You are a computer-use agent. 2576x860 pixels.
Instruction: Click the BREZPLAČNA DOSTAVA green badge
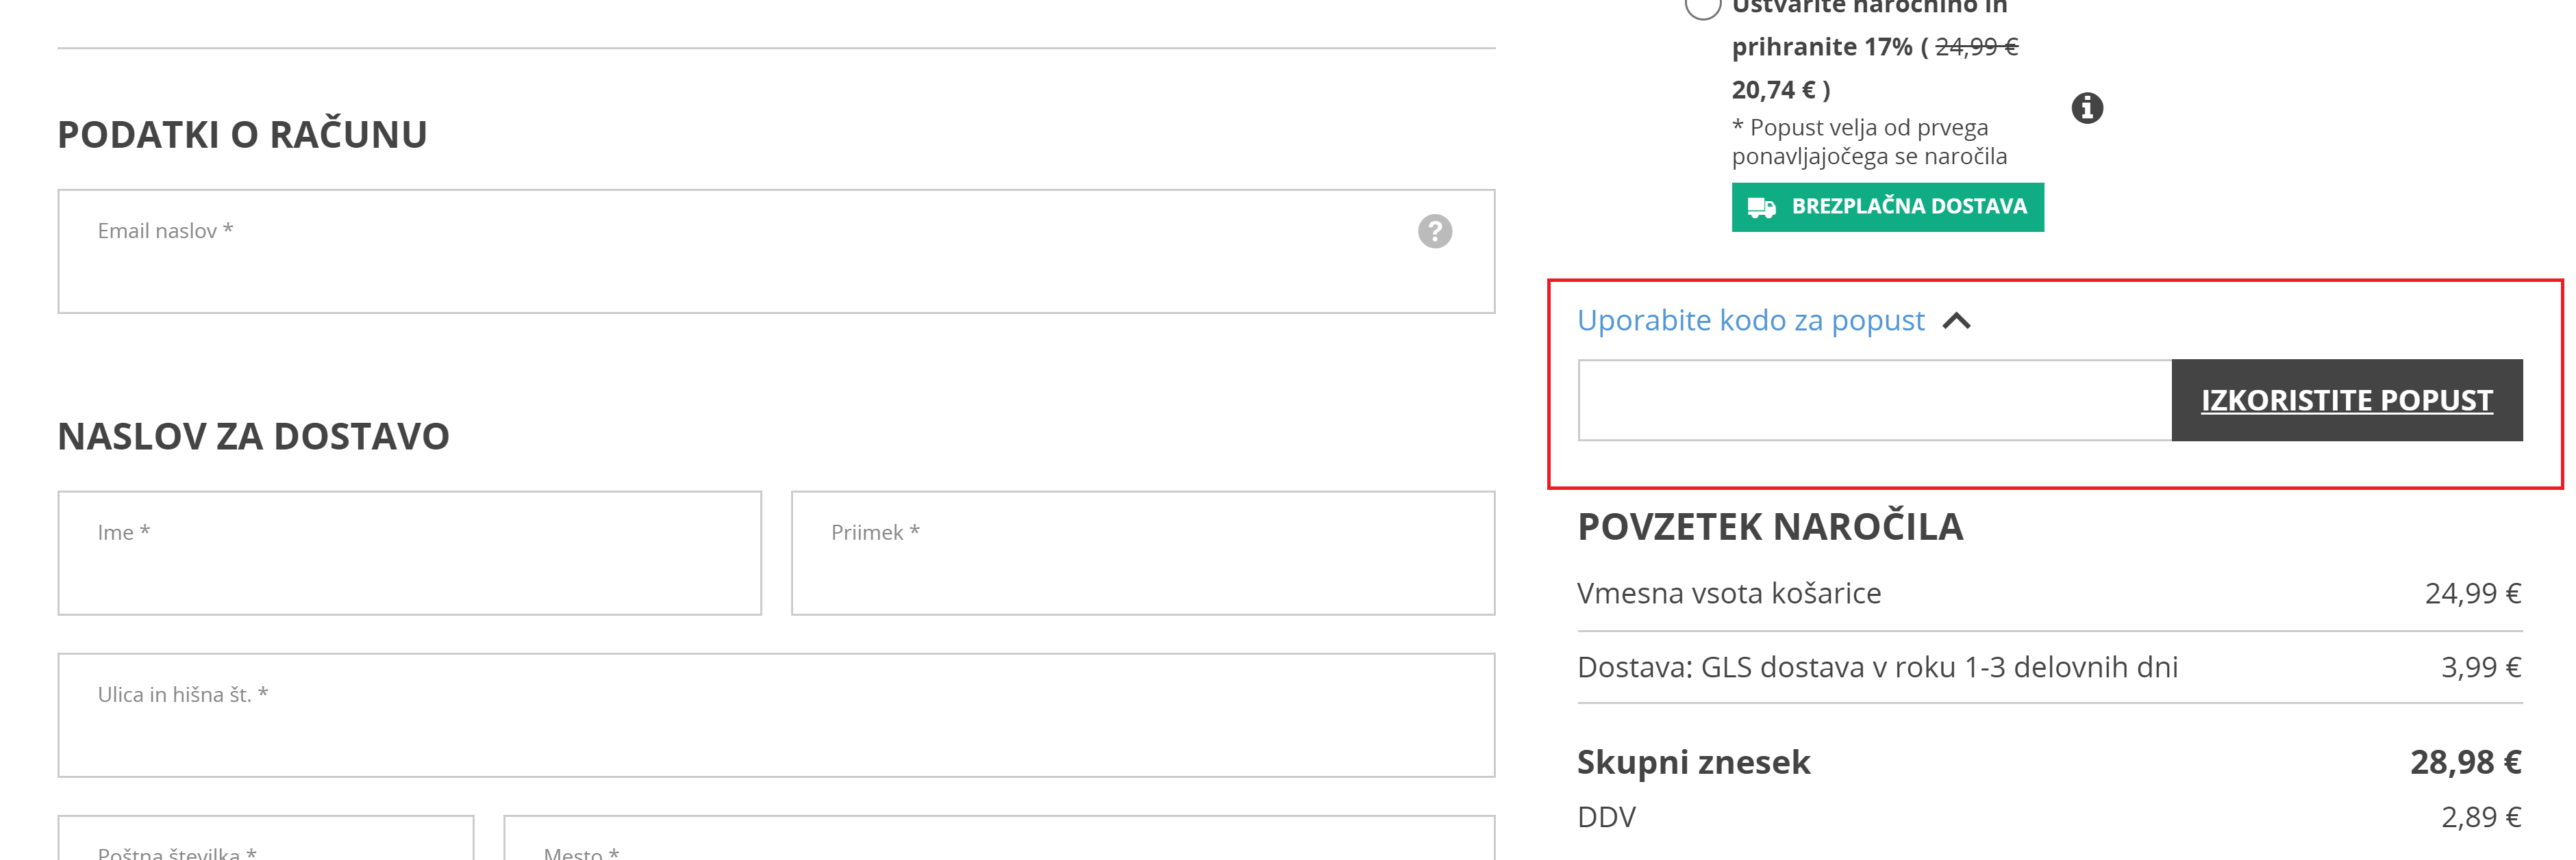pos(1887,208)
